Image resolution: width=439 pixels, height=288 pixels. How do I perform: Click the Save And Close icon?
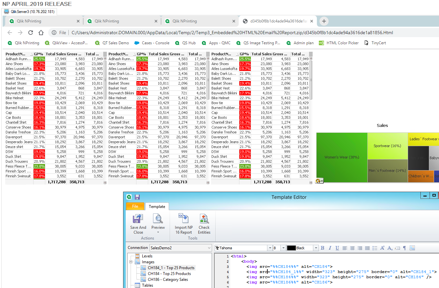[x=138, y=219]
